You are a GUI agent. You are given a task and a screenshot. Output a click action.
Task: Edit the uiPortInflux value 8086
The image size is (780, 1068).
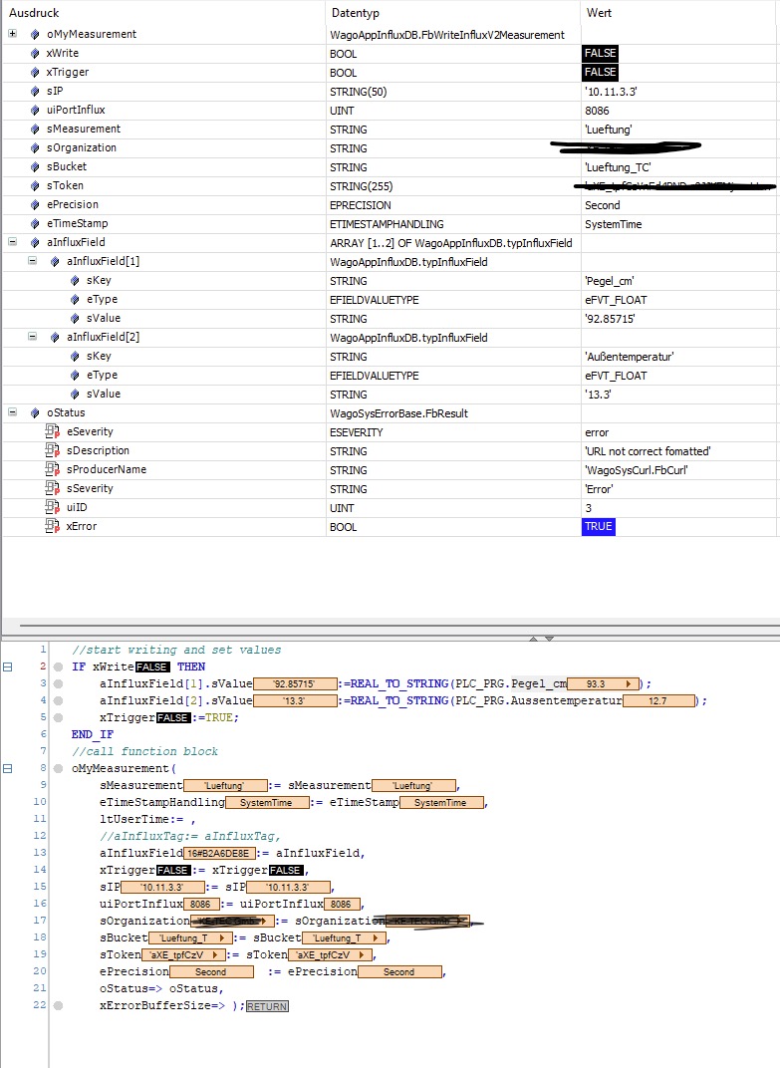point(597,111)
